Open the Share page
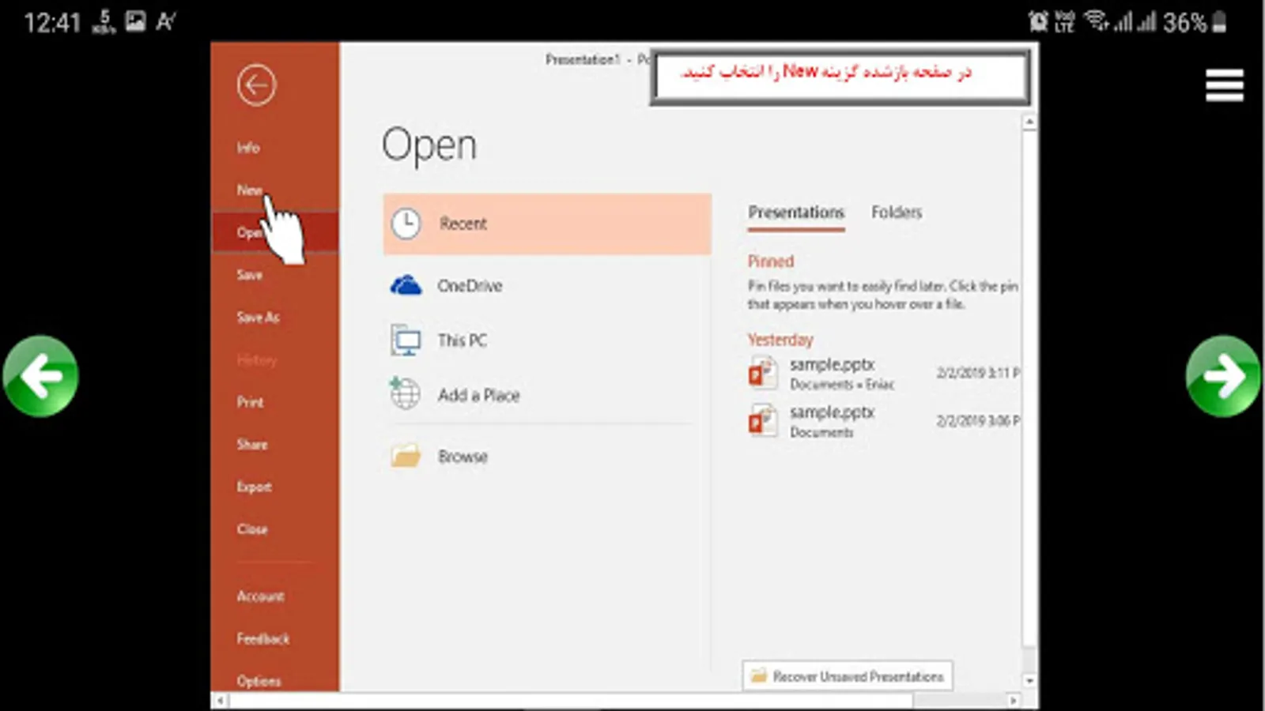1265x711 pixels. (x=252, y=445)
